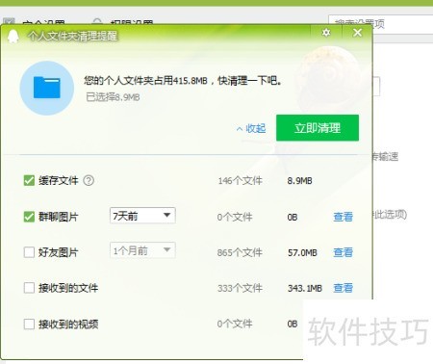This screenshot has width=433, height=364.
Task: Click the 57.0MB size value
Action: tap(302, 252)
